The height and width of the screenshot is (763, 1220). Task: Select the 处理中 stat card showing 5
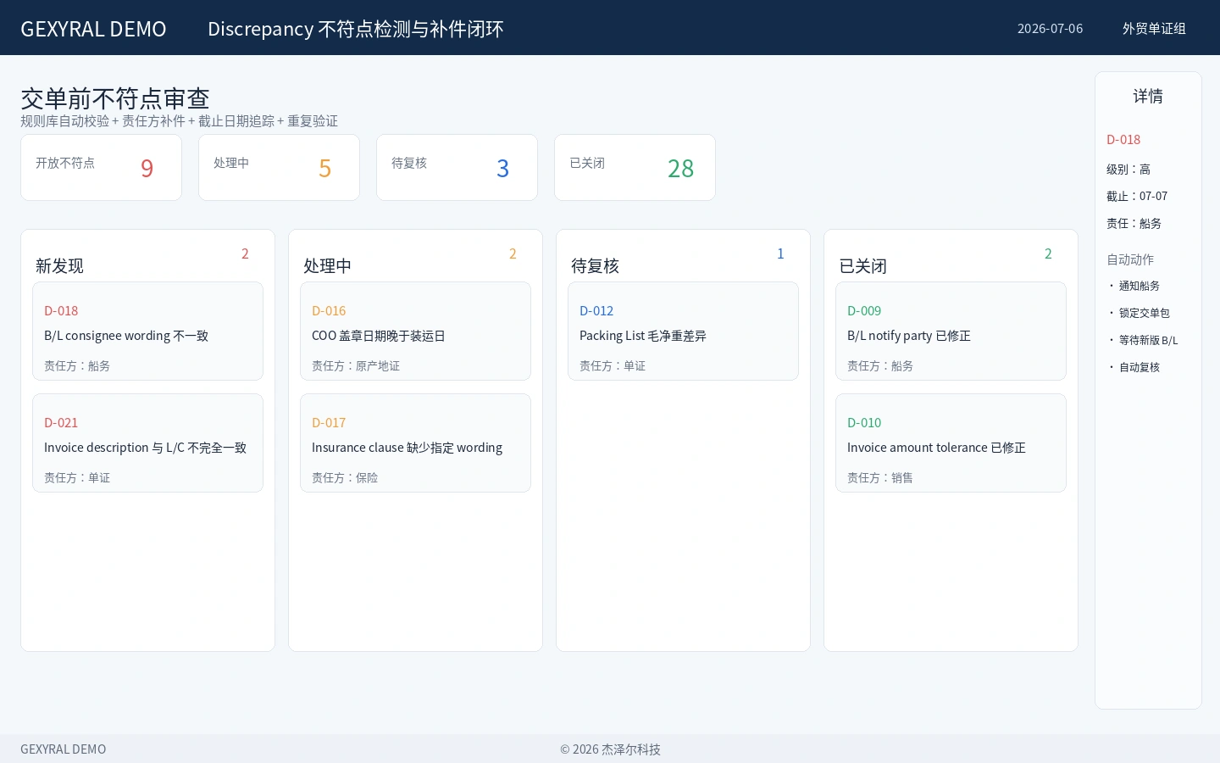point(279,167)
